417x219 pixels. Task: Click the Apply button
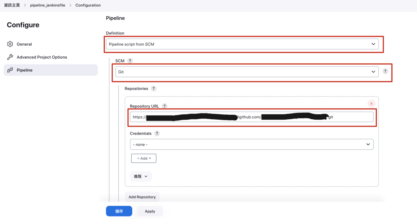click(150, 211)
